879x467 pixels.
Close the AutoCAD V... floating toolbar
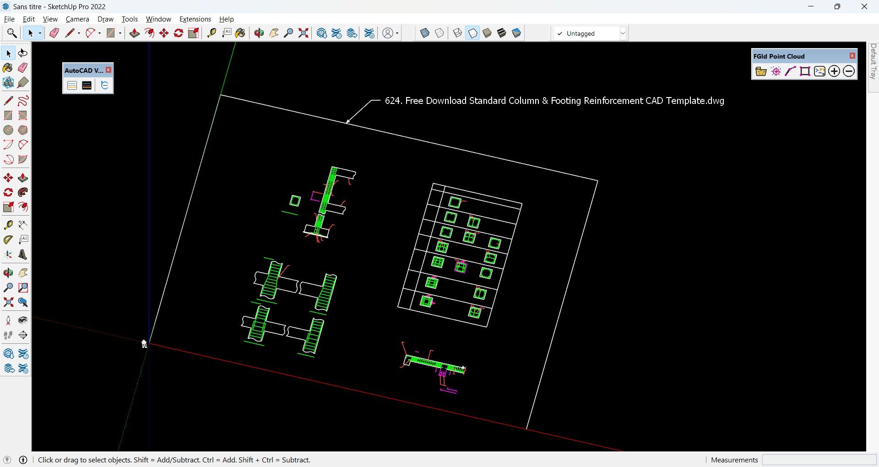pyautogui.click(x=109, y=70)
